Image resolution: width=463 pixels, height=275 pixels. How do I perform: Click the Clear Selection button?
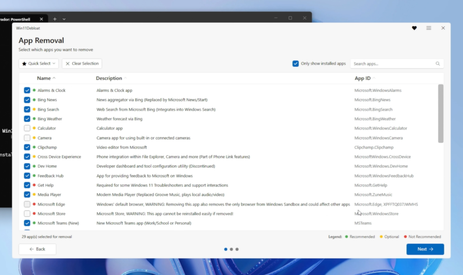(x=82, y=63)
